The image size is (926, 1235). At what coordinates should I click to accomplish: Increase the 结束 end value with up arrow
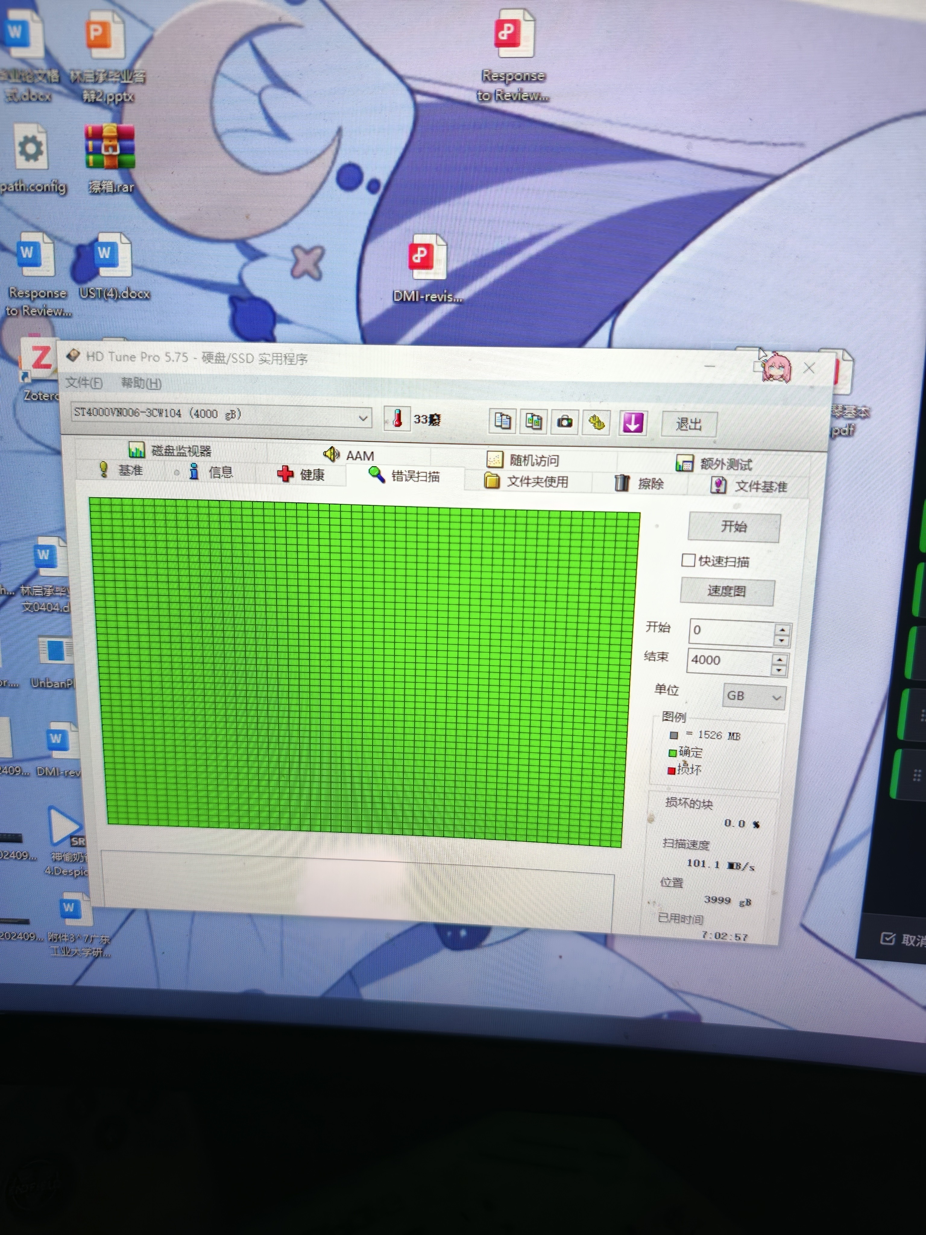point(779,659)
